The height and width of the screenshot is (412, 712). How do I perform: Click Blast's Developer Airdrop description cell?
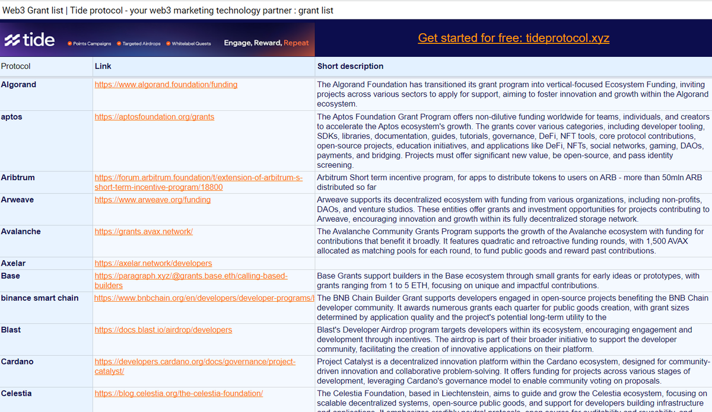(513, 339)
